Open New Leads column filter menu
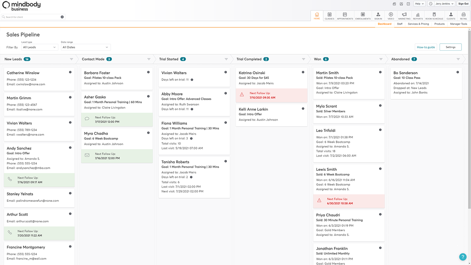 click(x=71, y=59)
